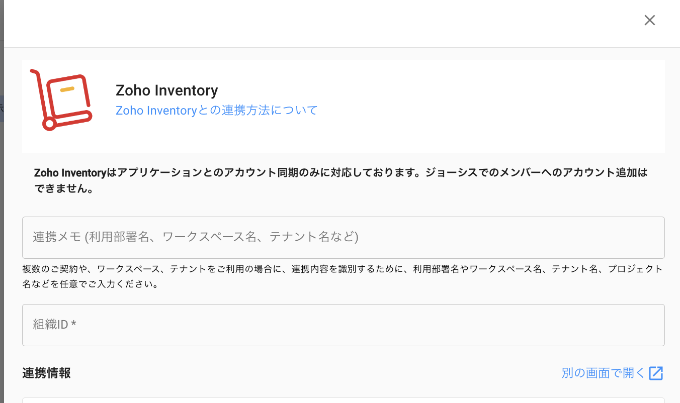Click the Zoho Inventory title heading
Image resolution: width=680 pixels, height=403 pixels.
click(166, 90)
